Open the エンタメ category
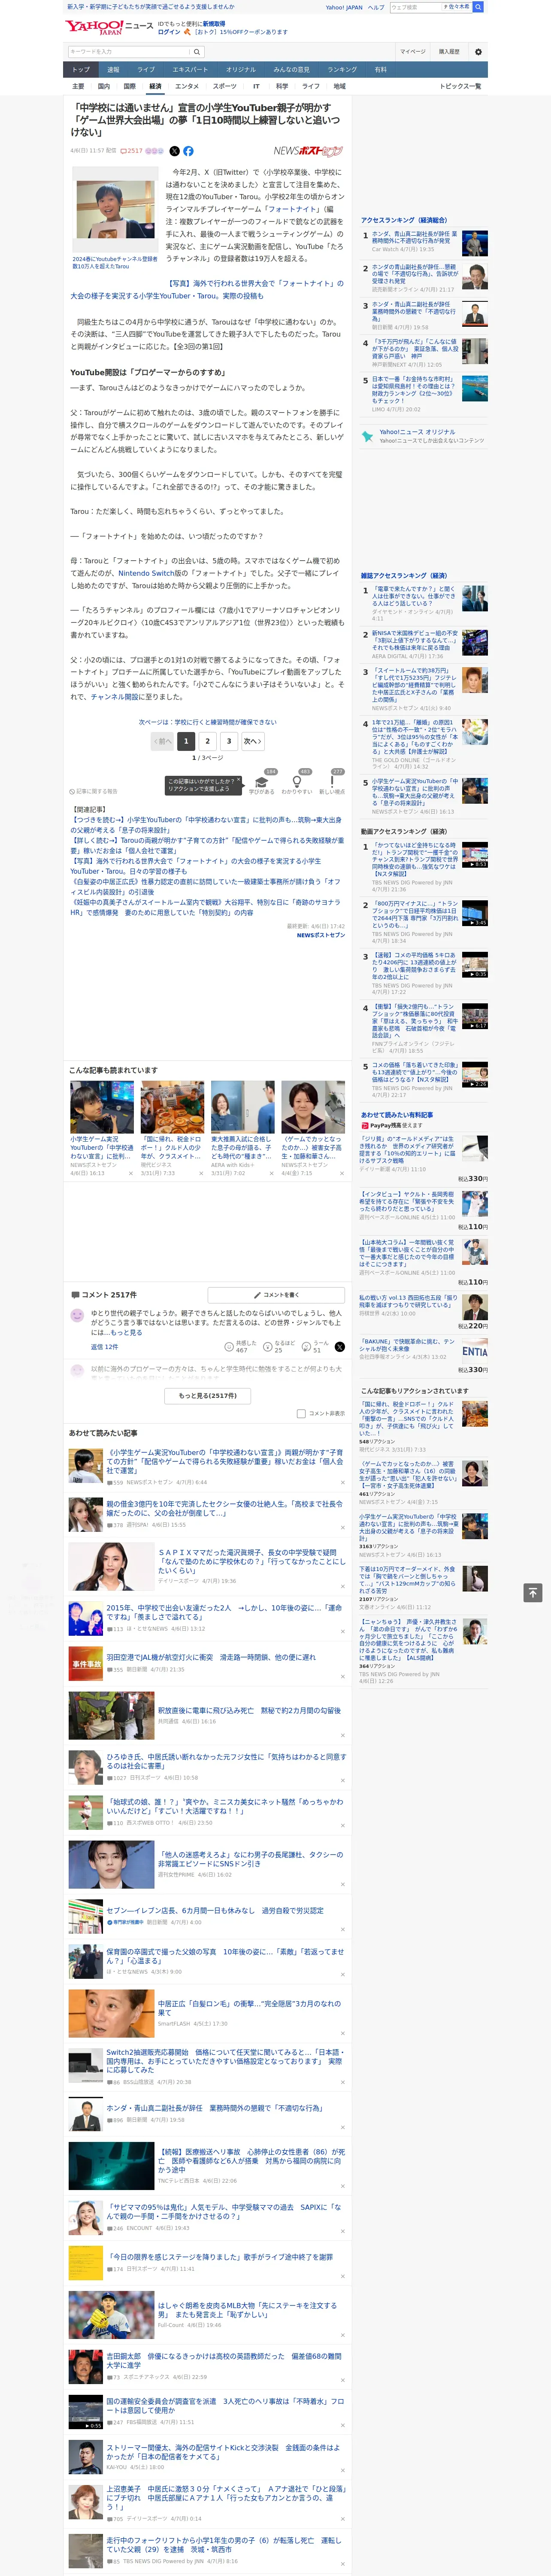 [x=187, y=86]
